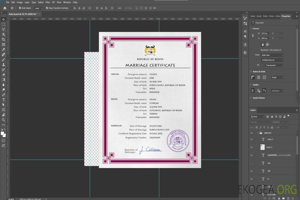This screenshot has width=300, height=200.
Task: Hide the '169' text layer
Action: click(252, 171)
